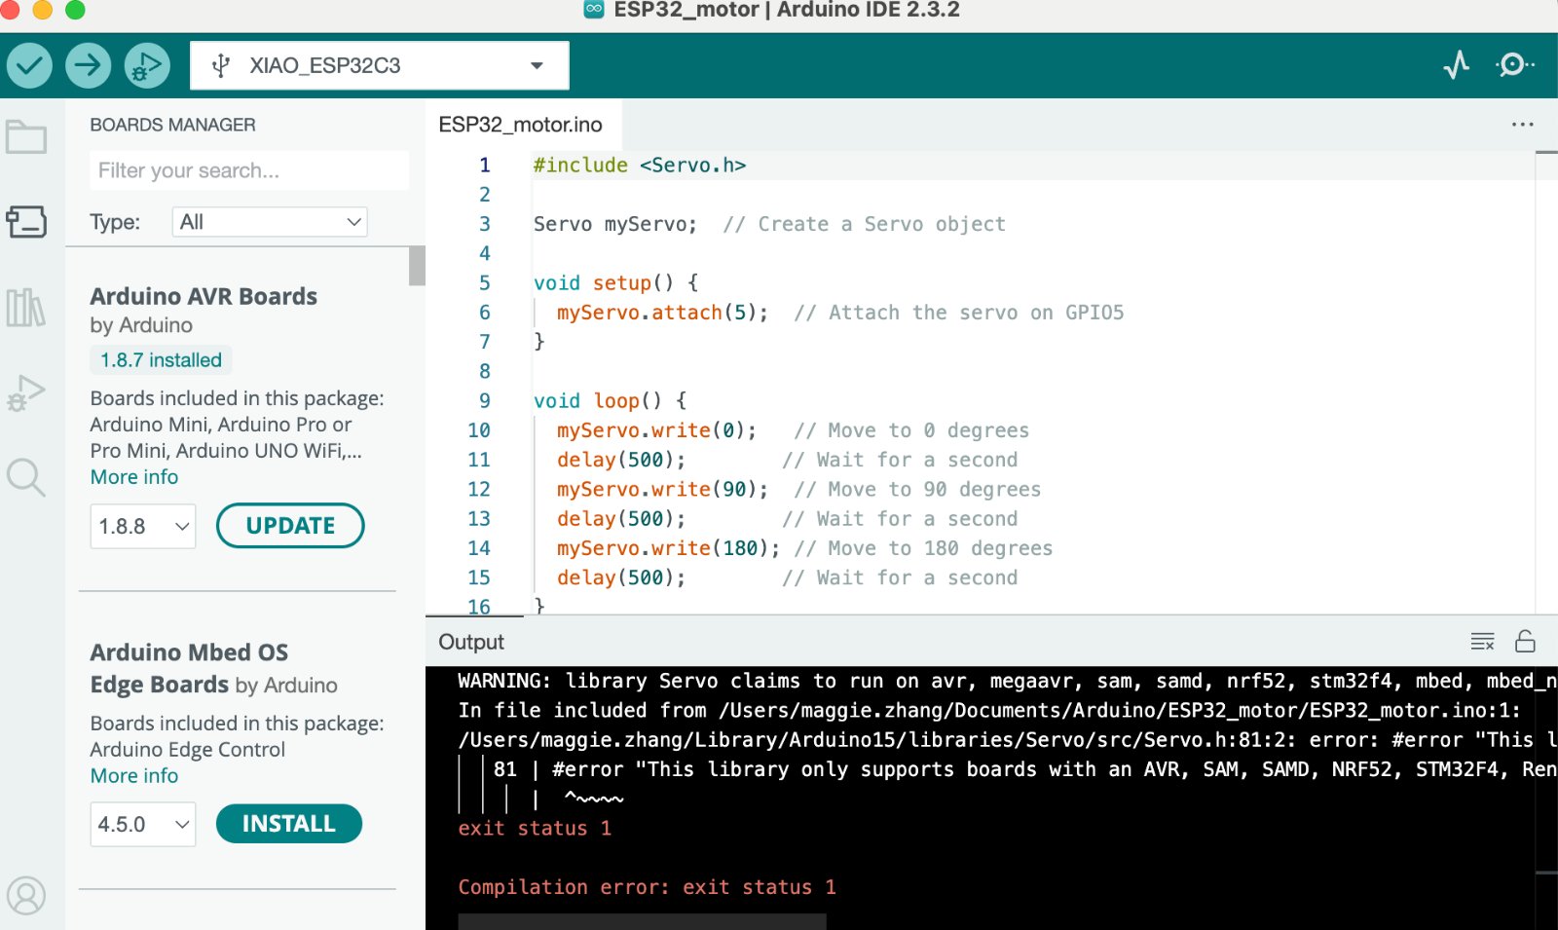Switch to the ESP32_motor.ino tab
Viewport: 1558px width, 930px height.
click(x=521, y=125)
